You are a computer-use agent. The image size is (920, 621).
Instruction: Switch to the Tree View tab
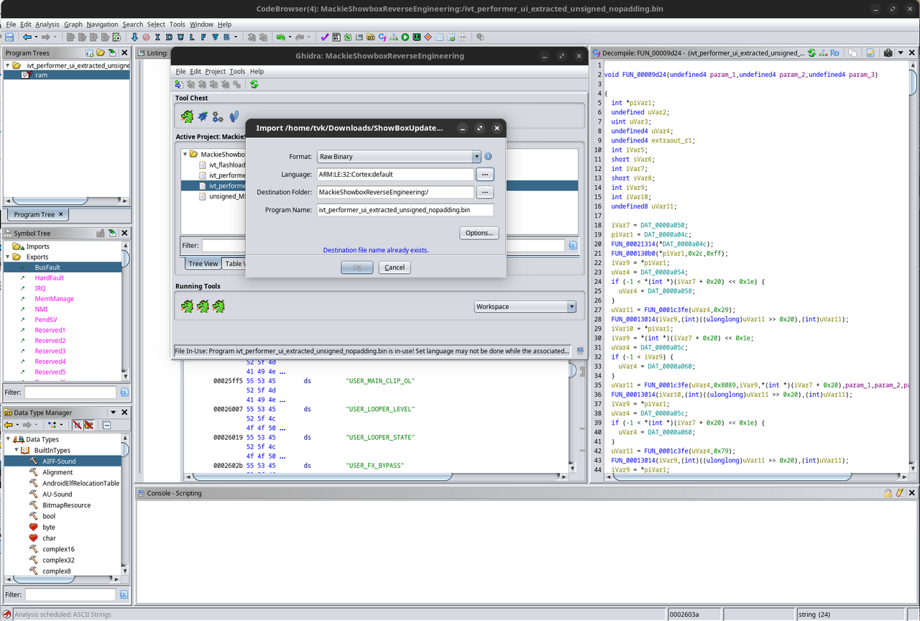pos(203,264)
